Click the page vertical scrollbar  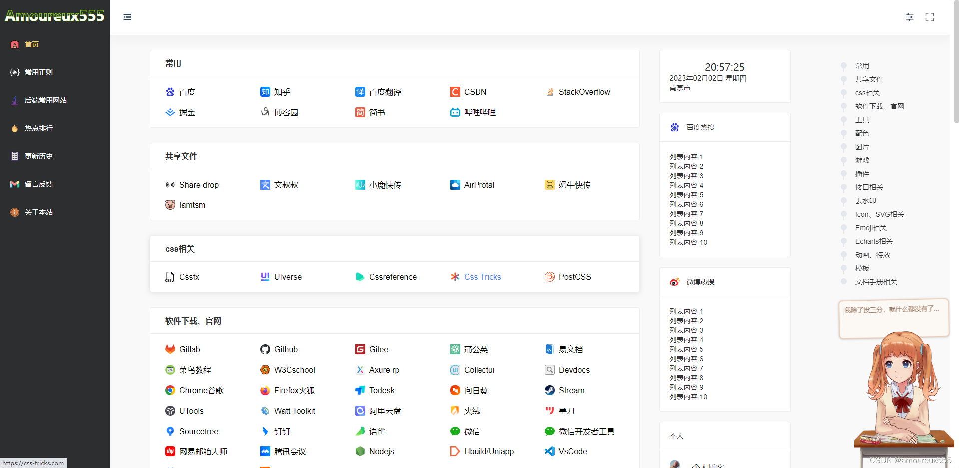coord(956,62)
